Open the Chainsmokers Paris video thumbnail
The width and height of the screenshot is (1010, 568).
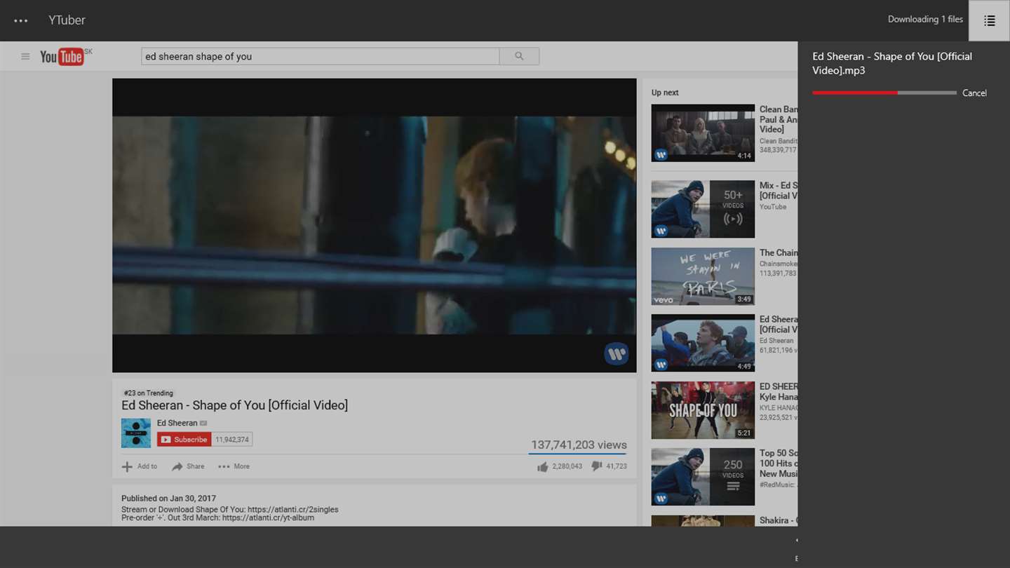click(703, 276)
